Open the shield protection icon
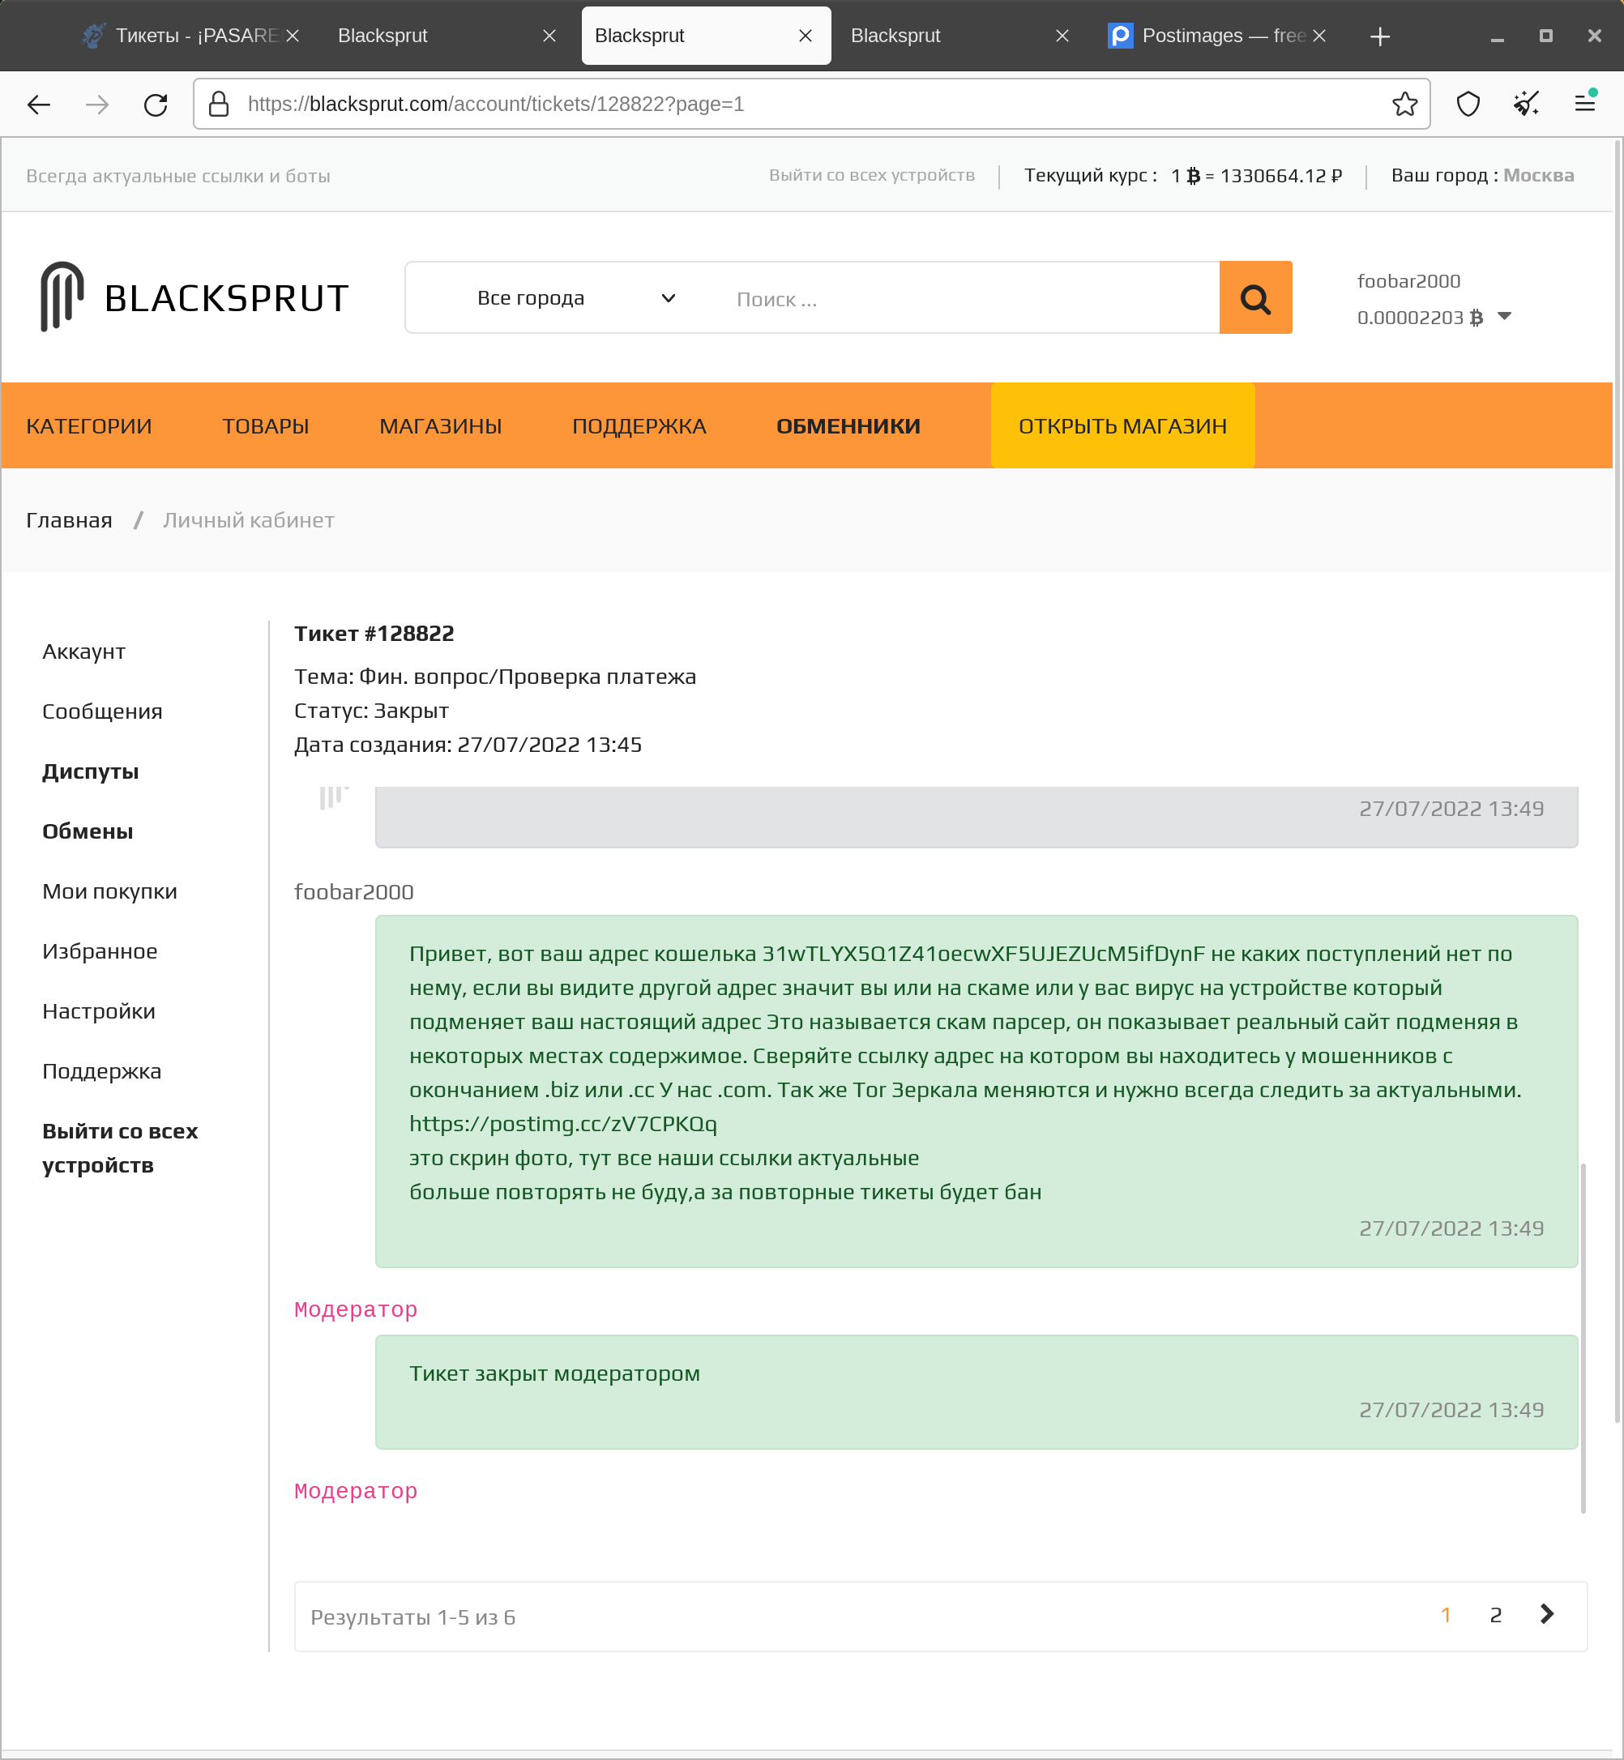This screenshot has height=1760, width=1624. (x=1468, y=105)
